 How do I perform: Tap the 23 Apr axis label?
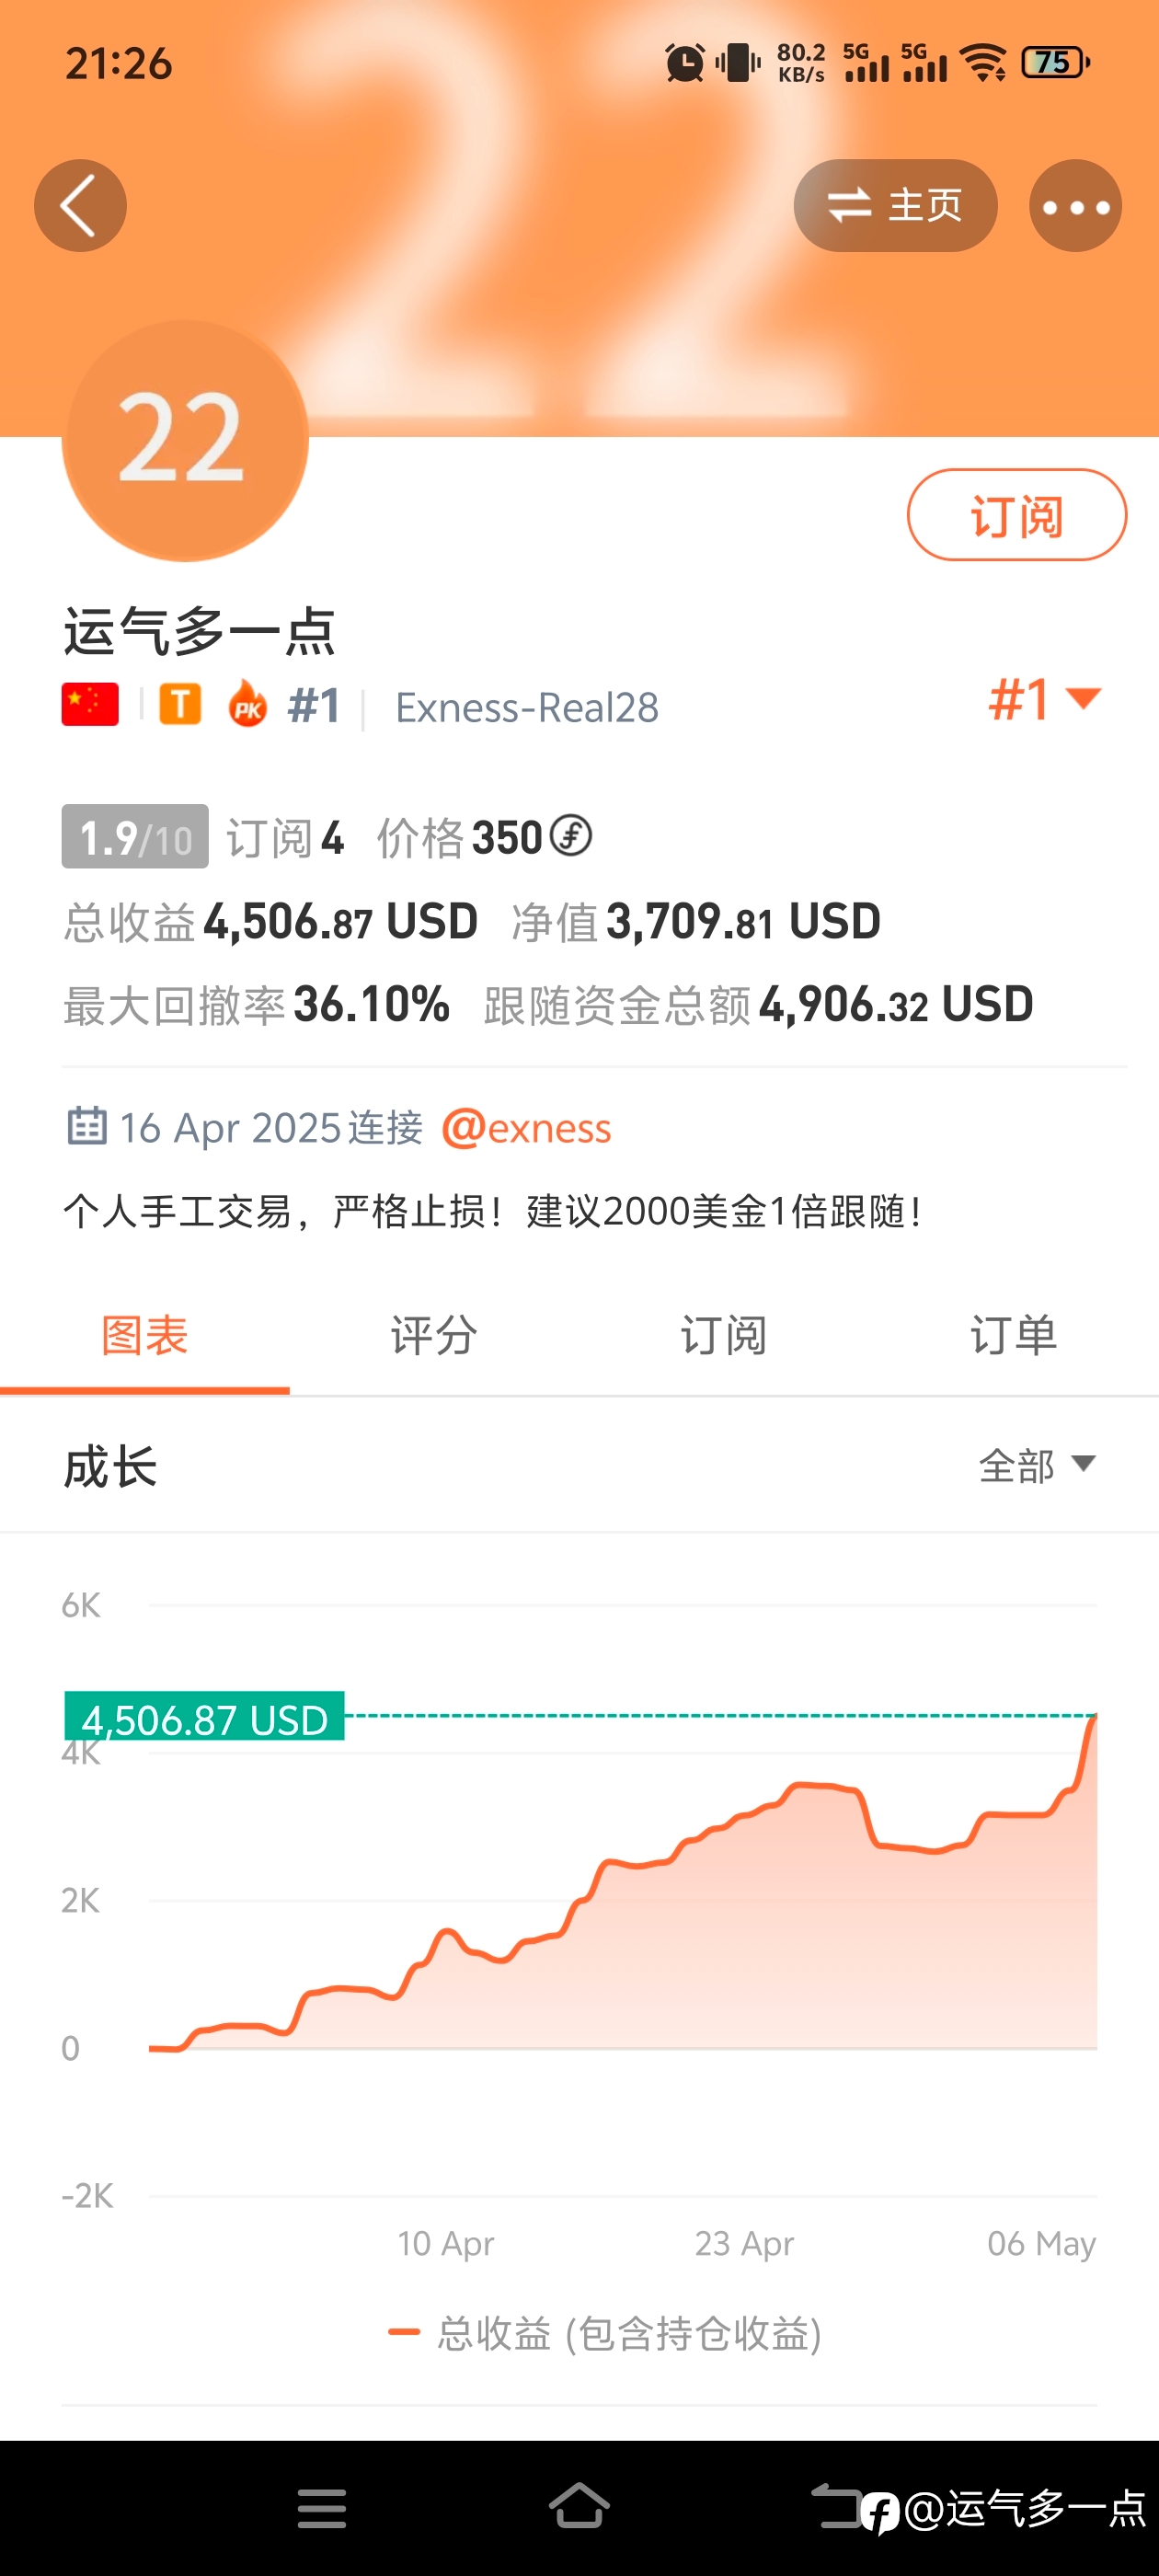coord(744,2243)
